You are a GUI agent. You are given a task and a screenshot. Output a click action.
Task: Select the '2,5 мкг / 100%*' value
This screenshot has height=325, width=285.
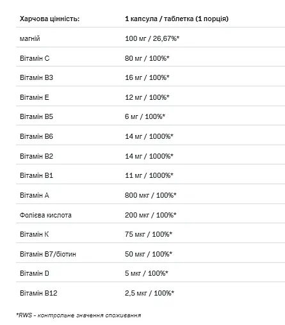[x=149, y=293]
